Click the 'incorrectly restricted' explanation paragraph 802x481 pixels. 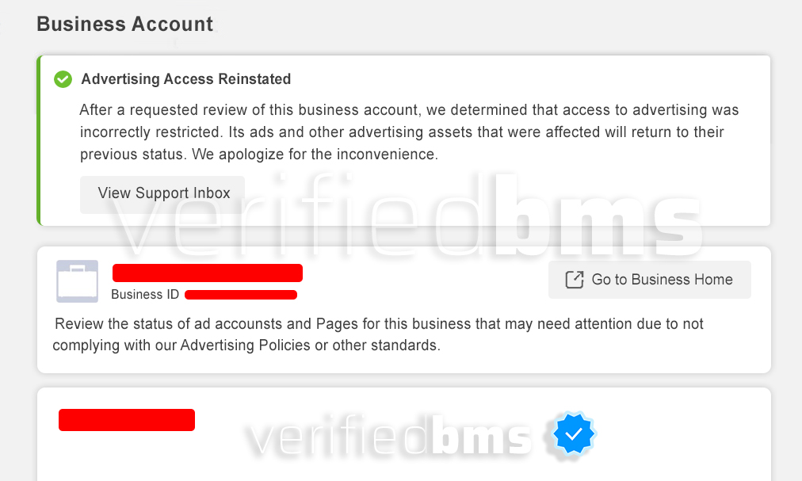click(409, 132)
